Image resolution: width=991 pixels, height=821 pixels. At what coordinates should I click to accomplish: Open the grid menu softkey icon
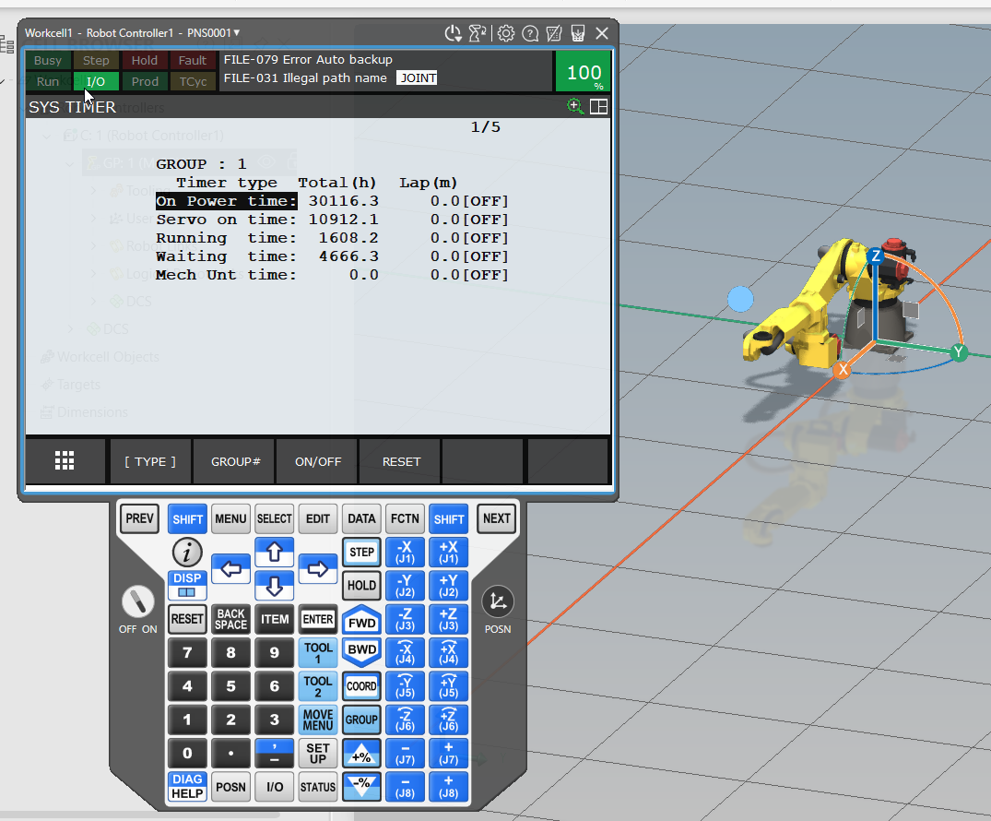pyautogui.click(x=65, y=461)
